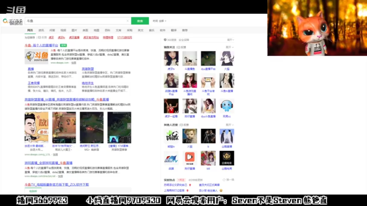367x206 pixels.
Task: Click the green 官网 badge
Action: coord(63,45)
